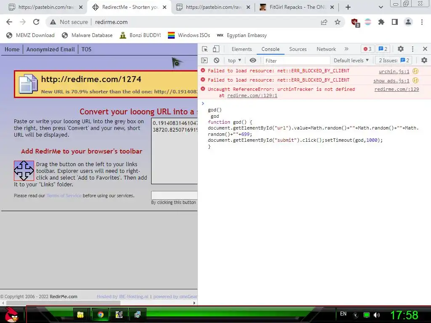Open the JavaScript context 'top' dropdown

tap(234, 61)
